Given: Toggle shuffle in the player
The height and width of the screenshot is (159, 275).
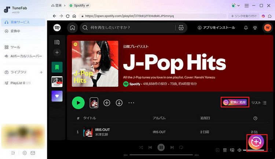Looking at the screenshot, I should (x=141, y=147).
